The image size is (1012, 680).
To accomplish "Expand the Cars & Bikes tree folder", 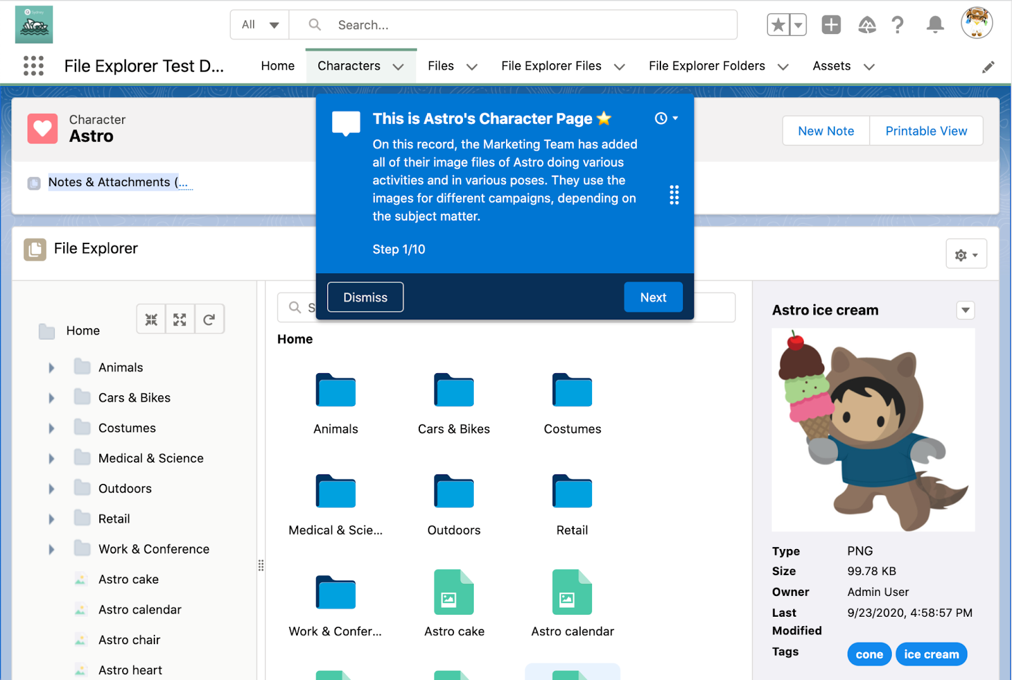I will click(x=52, y=398).
